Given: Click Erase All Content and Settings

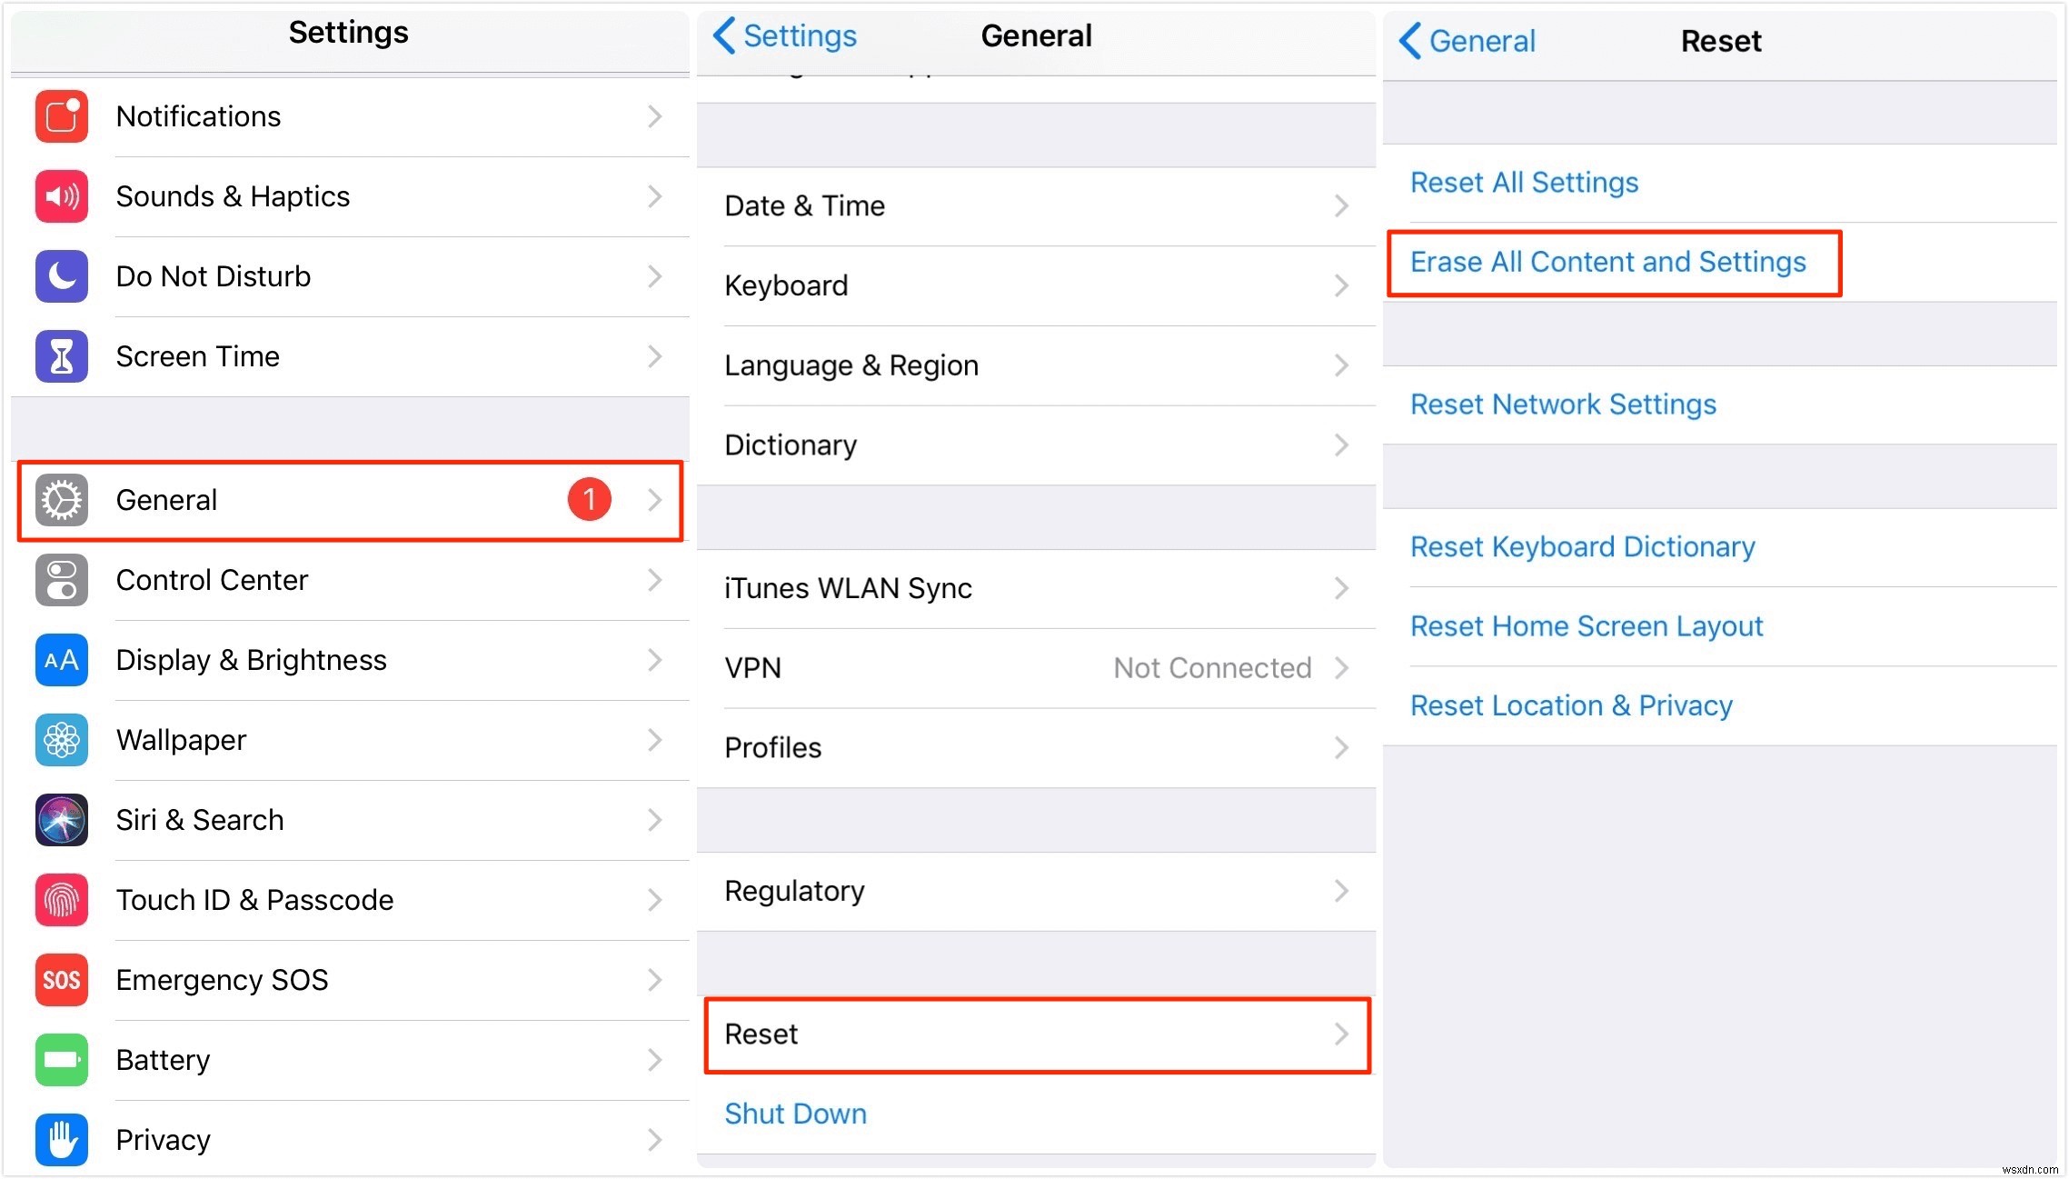Looking at the screenshot, I should (1610, 260).
